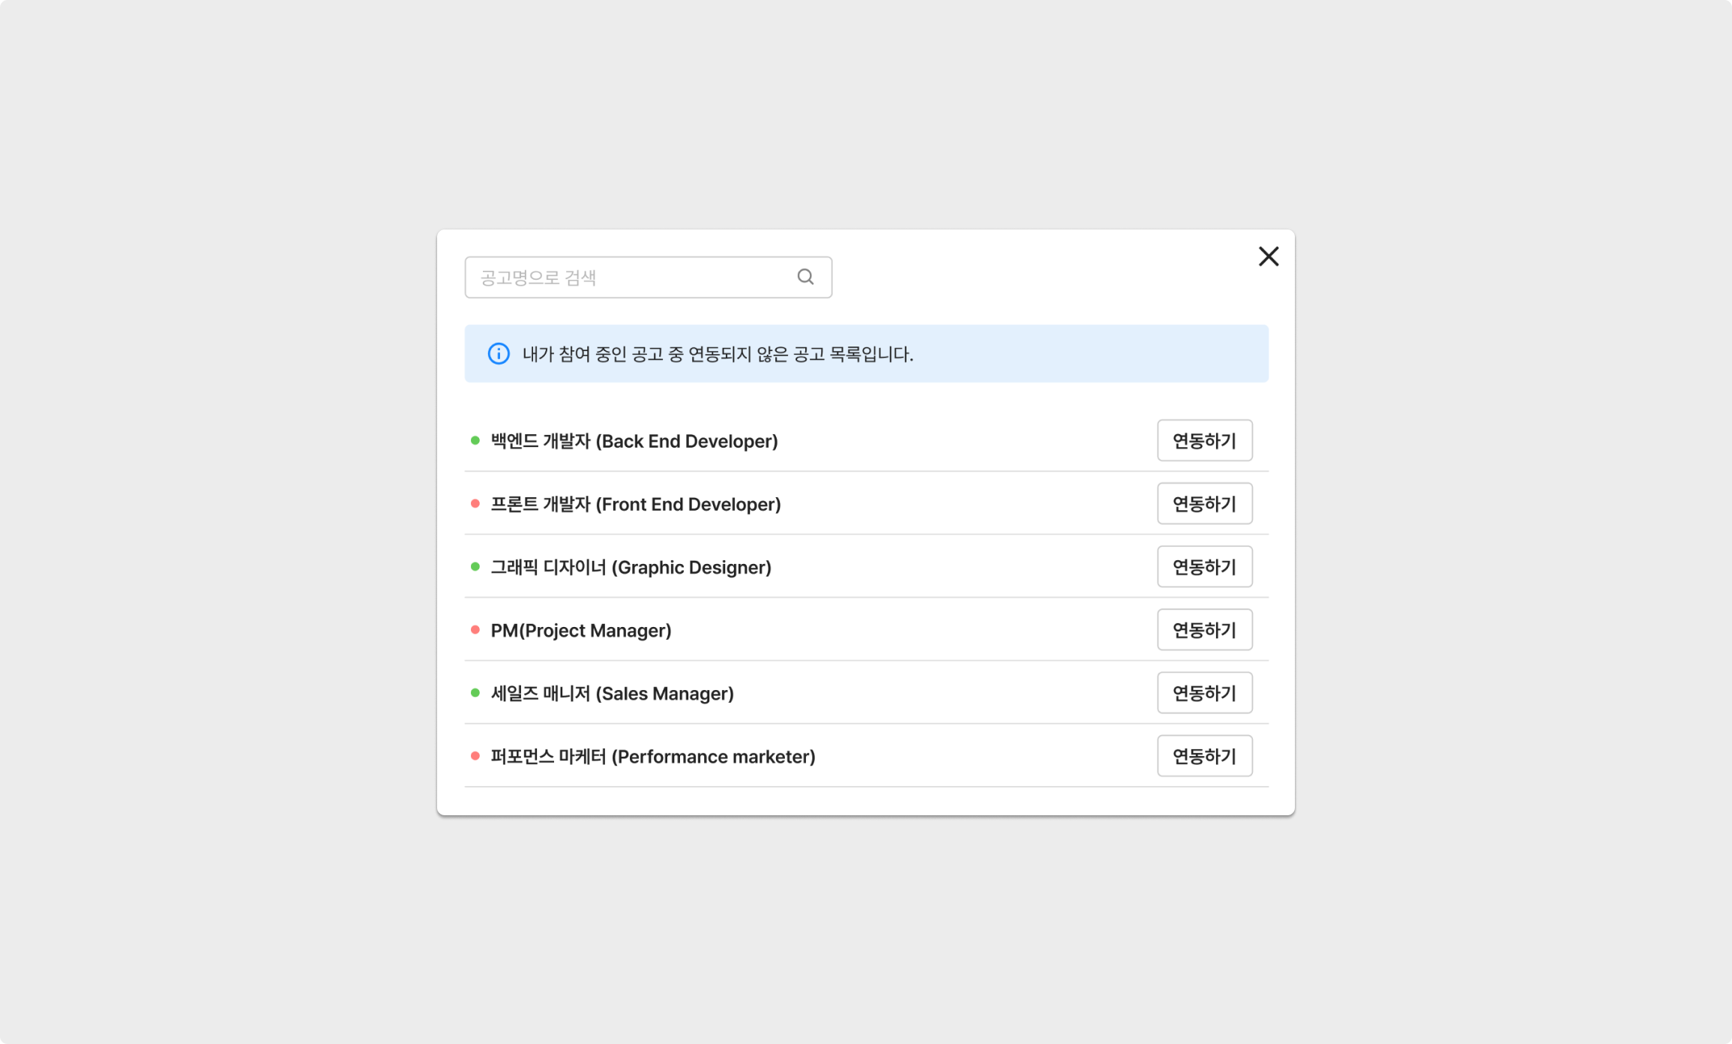Click the search magnifier icon
The image size is (1732, 1044).
[805, 277]
